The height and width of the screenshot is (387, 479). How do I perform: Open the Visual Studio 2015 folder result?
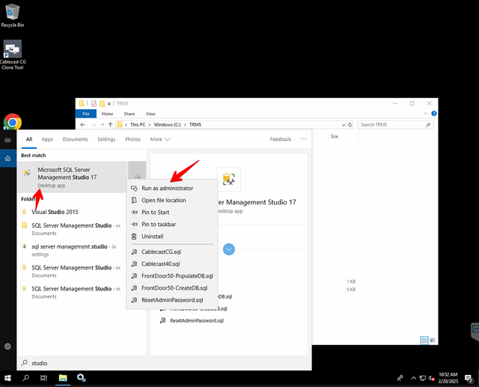pyautogui.click(x=55, y=212)
